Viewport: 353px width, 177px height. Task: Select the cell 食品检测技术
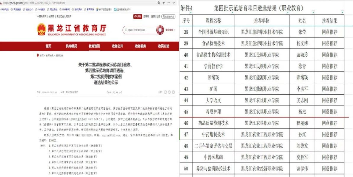[213, 43]
